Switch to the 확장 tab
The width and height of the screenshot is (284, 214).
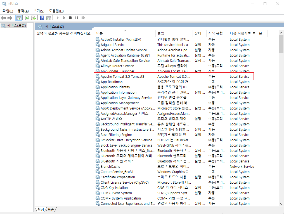click(41, 209)
